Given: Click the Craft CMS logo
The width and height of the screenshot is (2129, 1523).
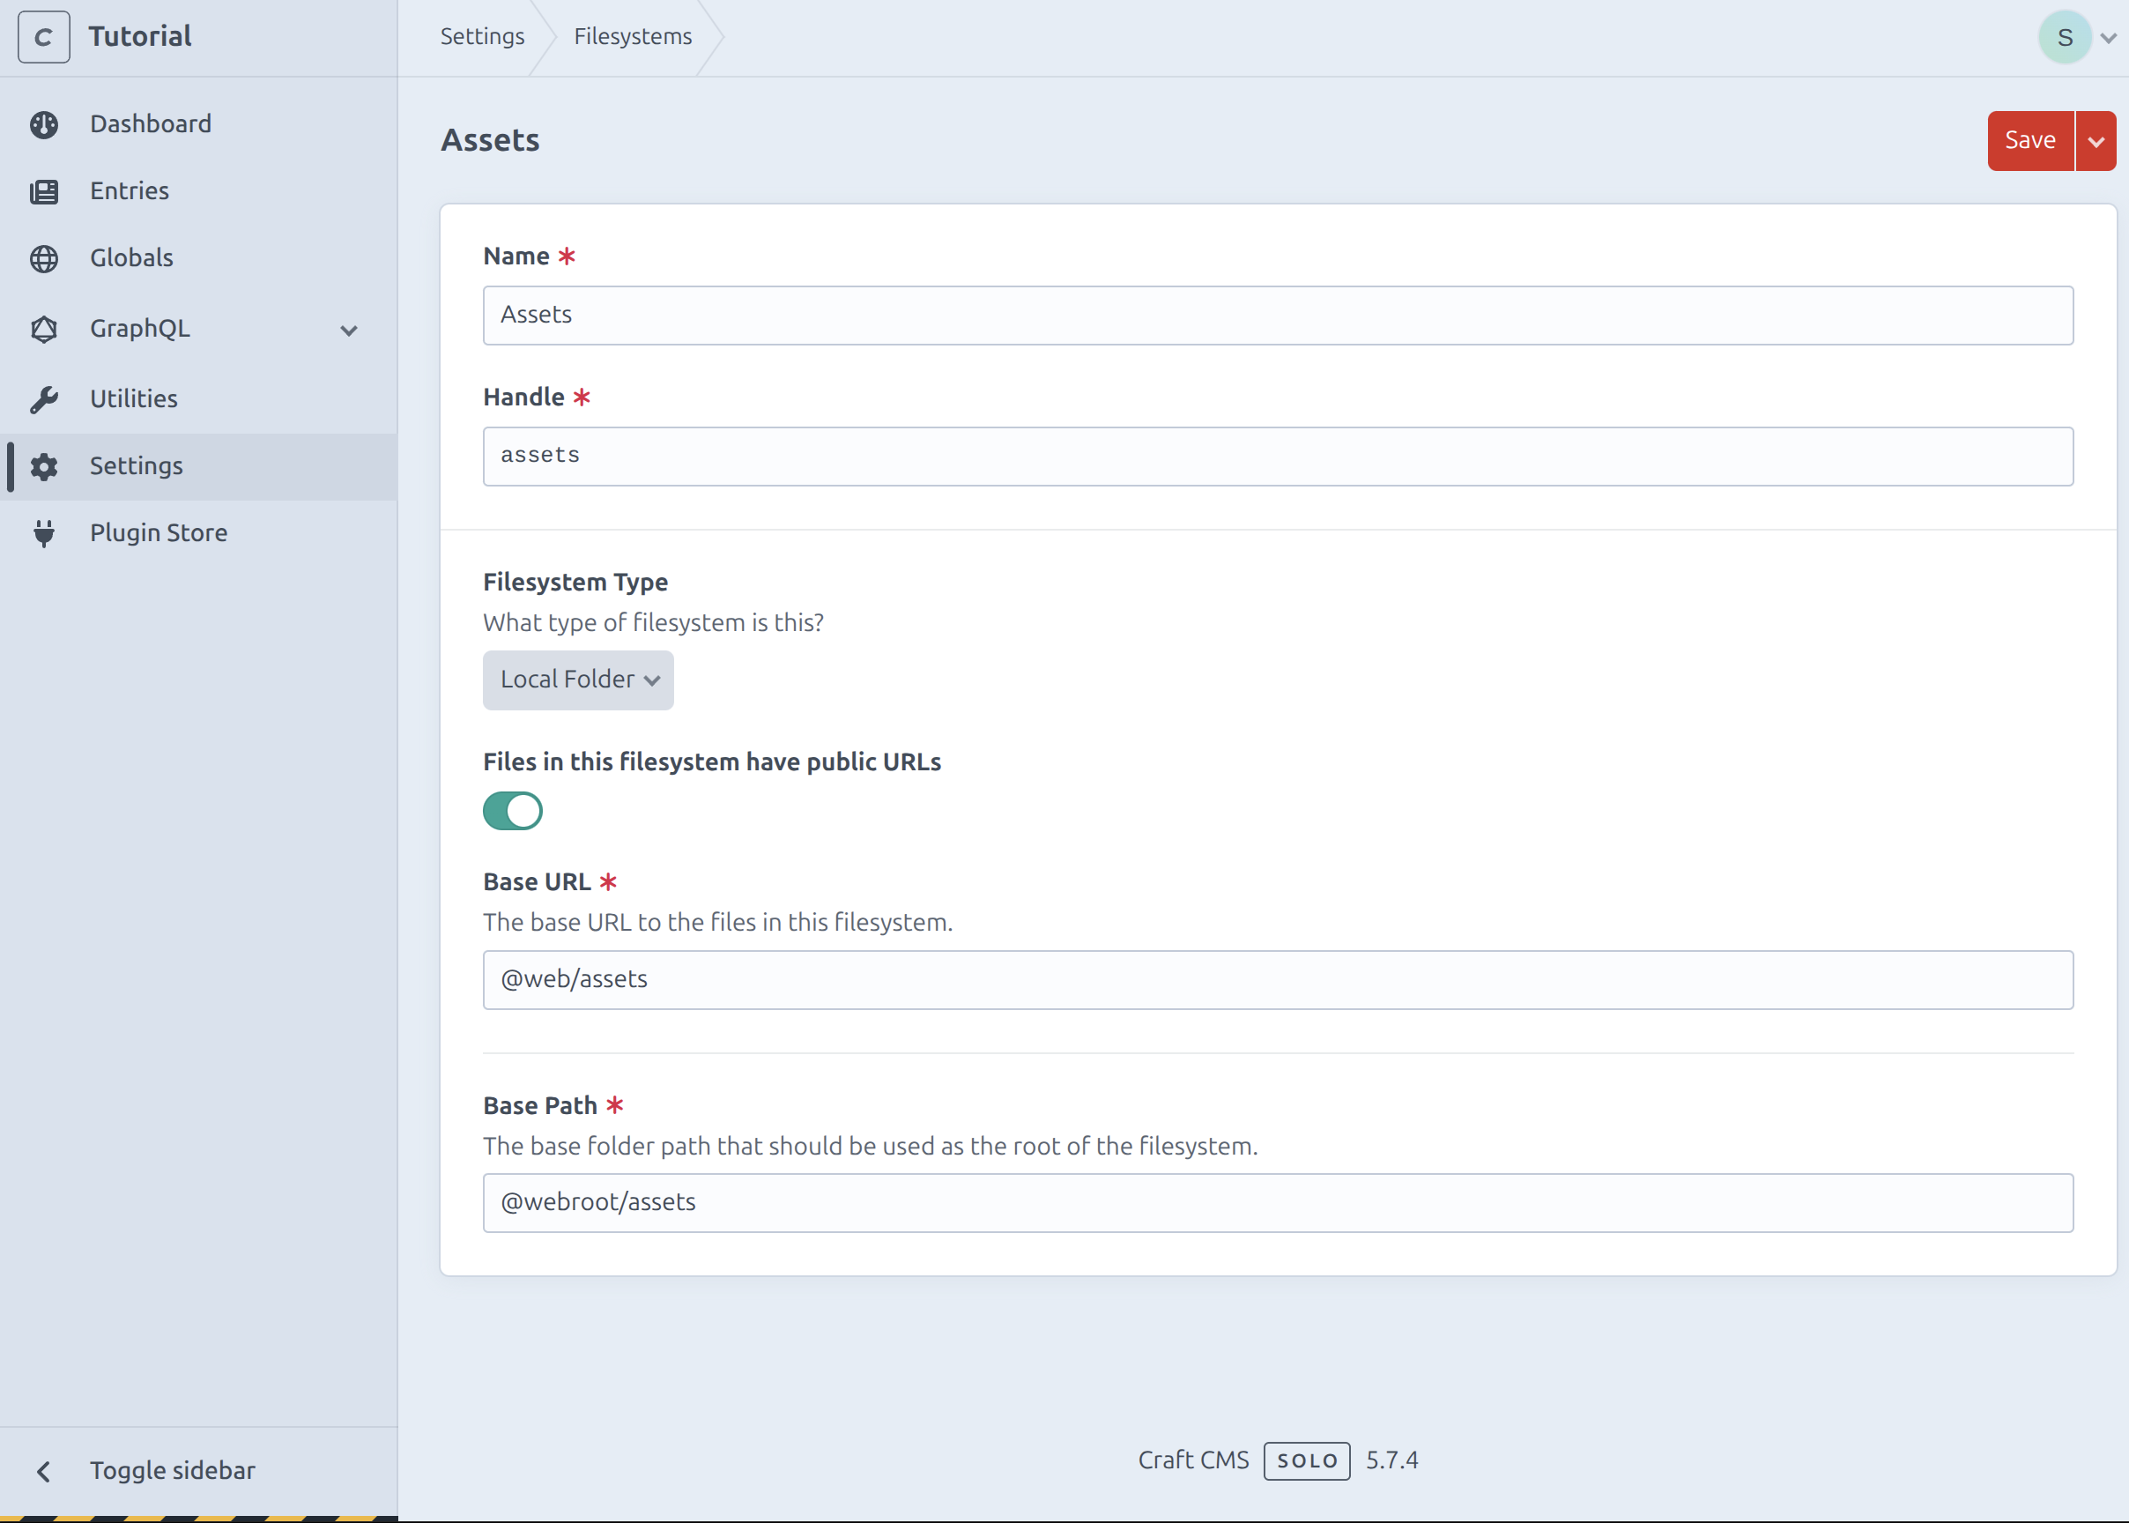Looking at the screenshot, I should [x=43, y=35].
